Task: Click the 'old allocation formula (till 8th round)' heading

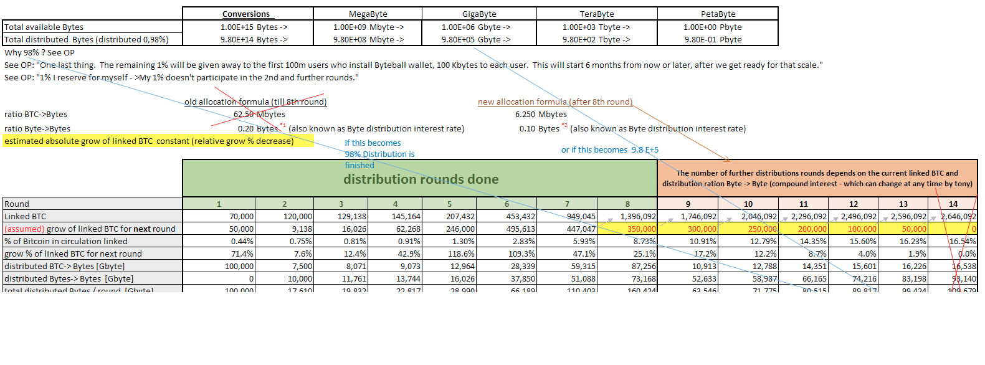Action: 255,102
